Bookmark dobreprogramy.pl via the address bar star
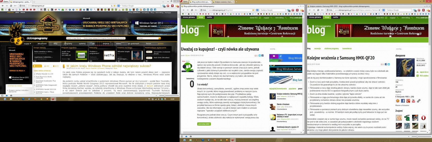 click(115, 6)
